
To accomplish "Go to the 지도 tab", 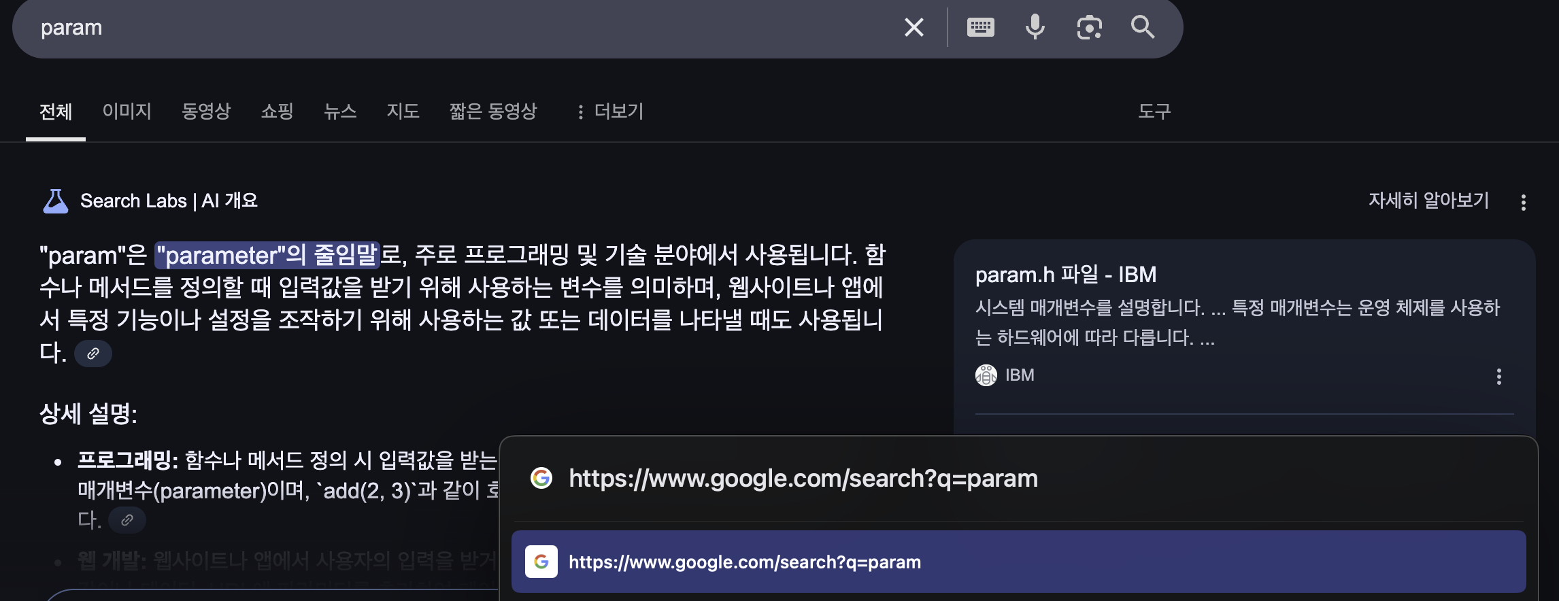I will pos(403,111).
